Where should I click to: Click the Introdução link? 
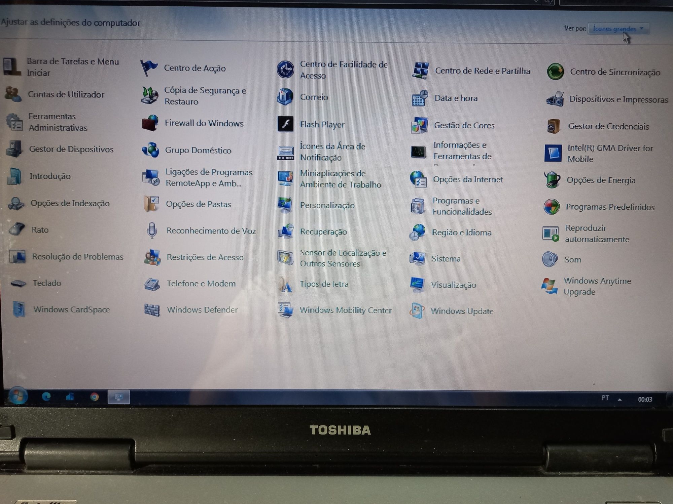click(50, 176)
